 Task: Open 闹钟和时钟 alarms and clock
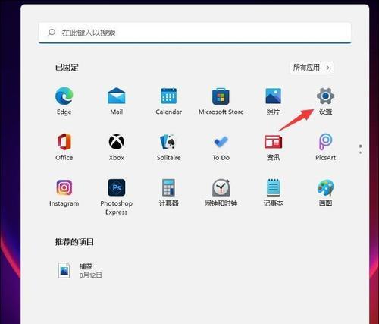[221, 193]
